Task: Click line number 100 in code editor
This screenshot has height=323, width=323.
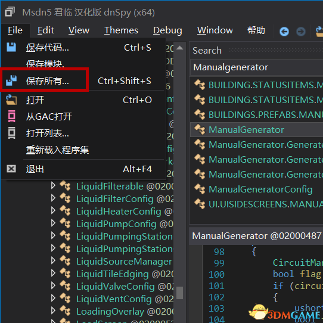Action: point(216,274)
